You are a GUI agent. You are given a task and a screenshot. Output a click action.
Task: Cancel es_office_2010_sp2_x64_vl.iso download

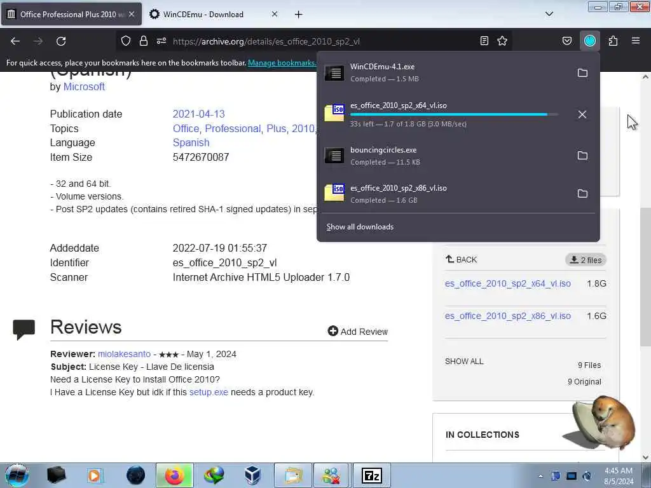pyautogui.click(x=582, y=114)
